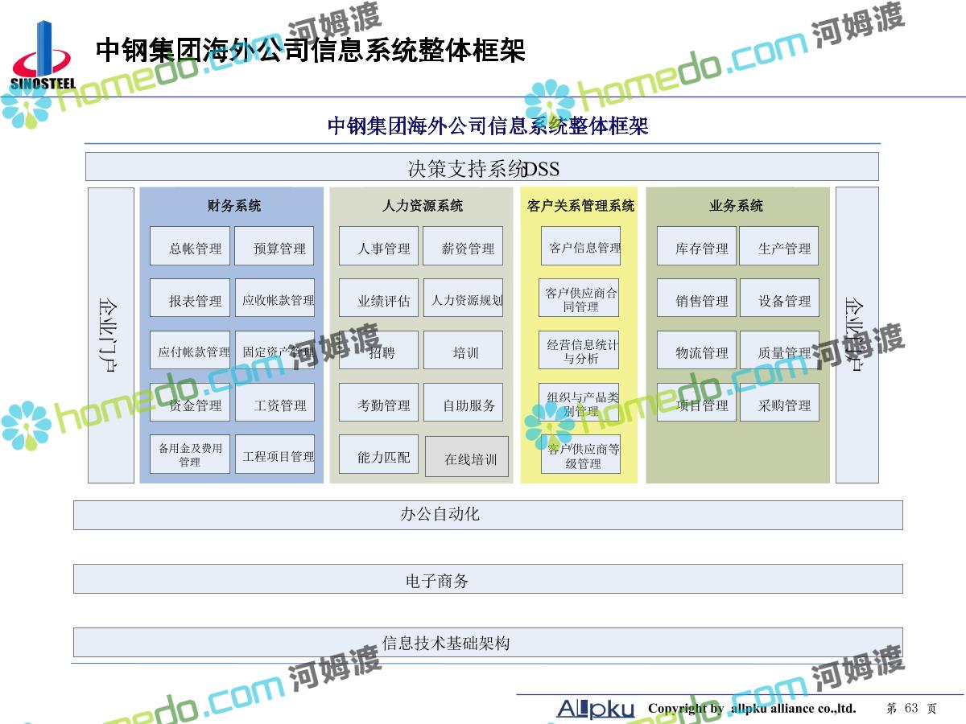Select the 信息技术基础架构 bar
This screenshot has width=966, height=724.
488,642
